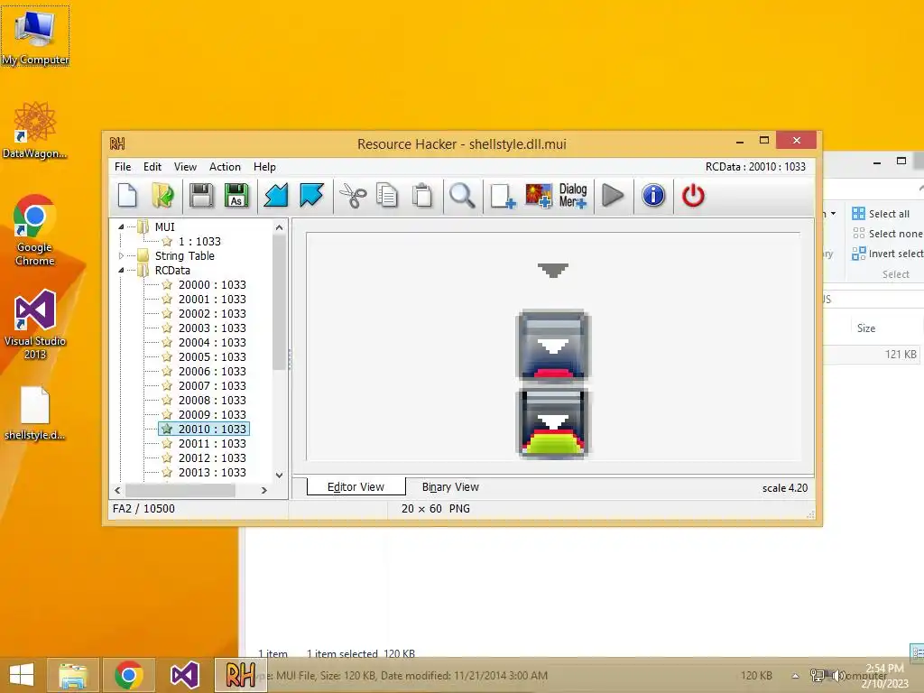924x693 pixels.
Task: Click the blue flag pointing down-left icon
Action: (x=276, y=196)
